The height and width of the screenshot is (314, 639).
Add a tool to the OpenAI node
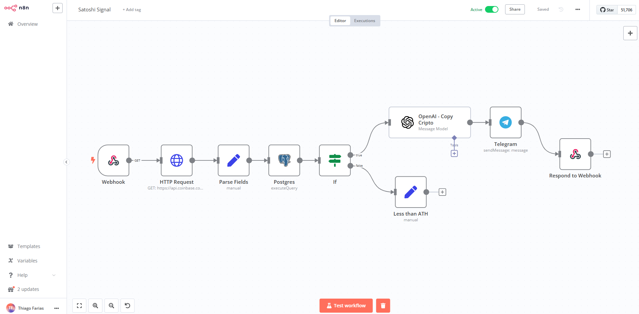[454, 153]
